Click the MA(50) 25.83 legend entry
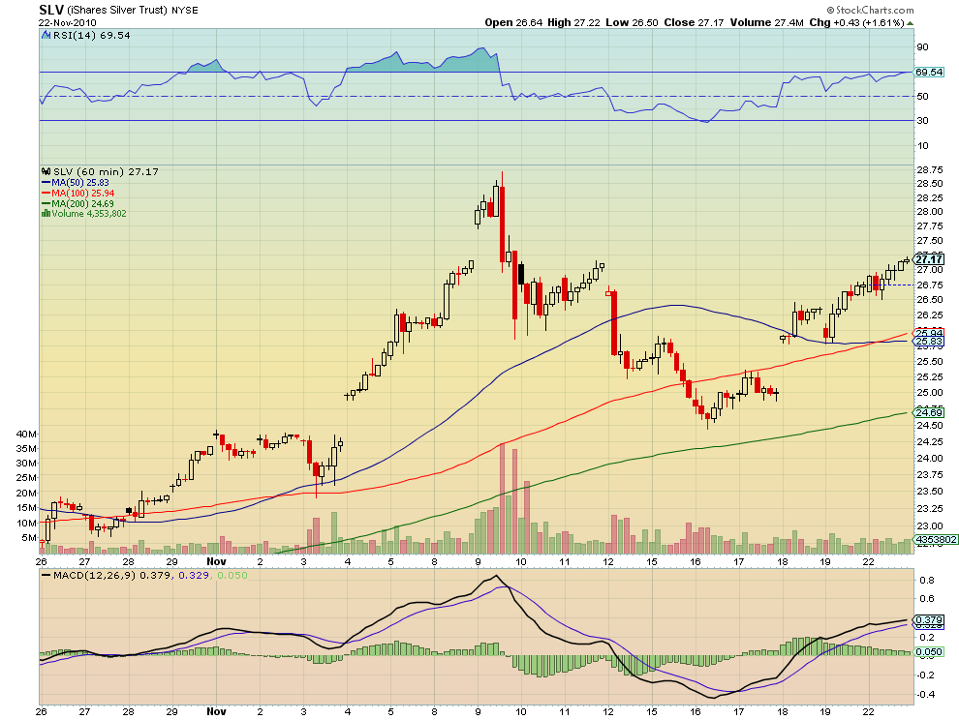Image resolution: width=959 pixels, height=720 pixels. (x=80, y=182)
